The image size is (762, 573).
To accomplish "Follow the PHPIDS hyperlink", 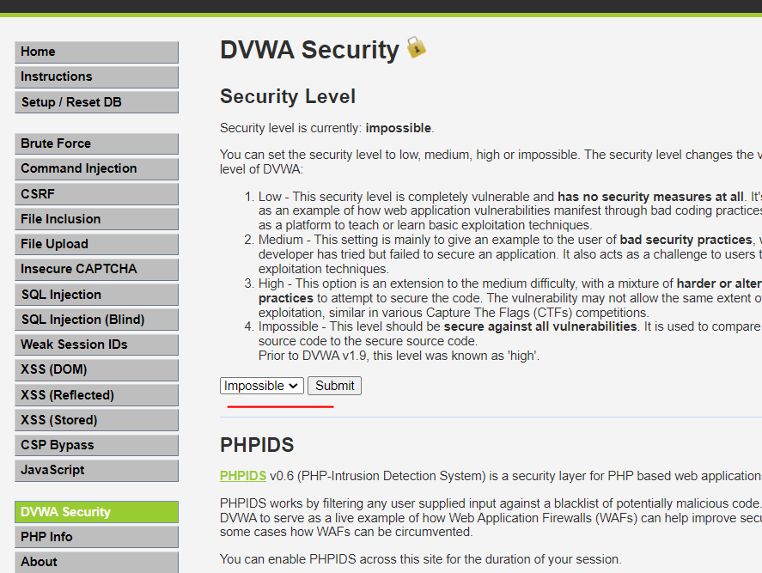I will click(x=243, y=476).
